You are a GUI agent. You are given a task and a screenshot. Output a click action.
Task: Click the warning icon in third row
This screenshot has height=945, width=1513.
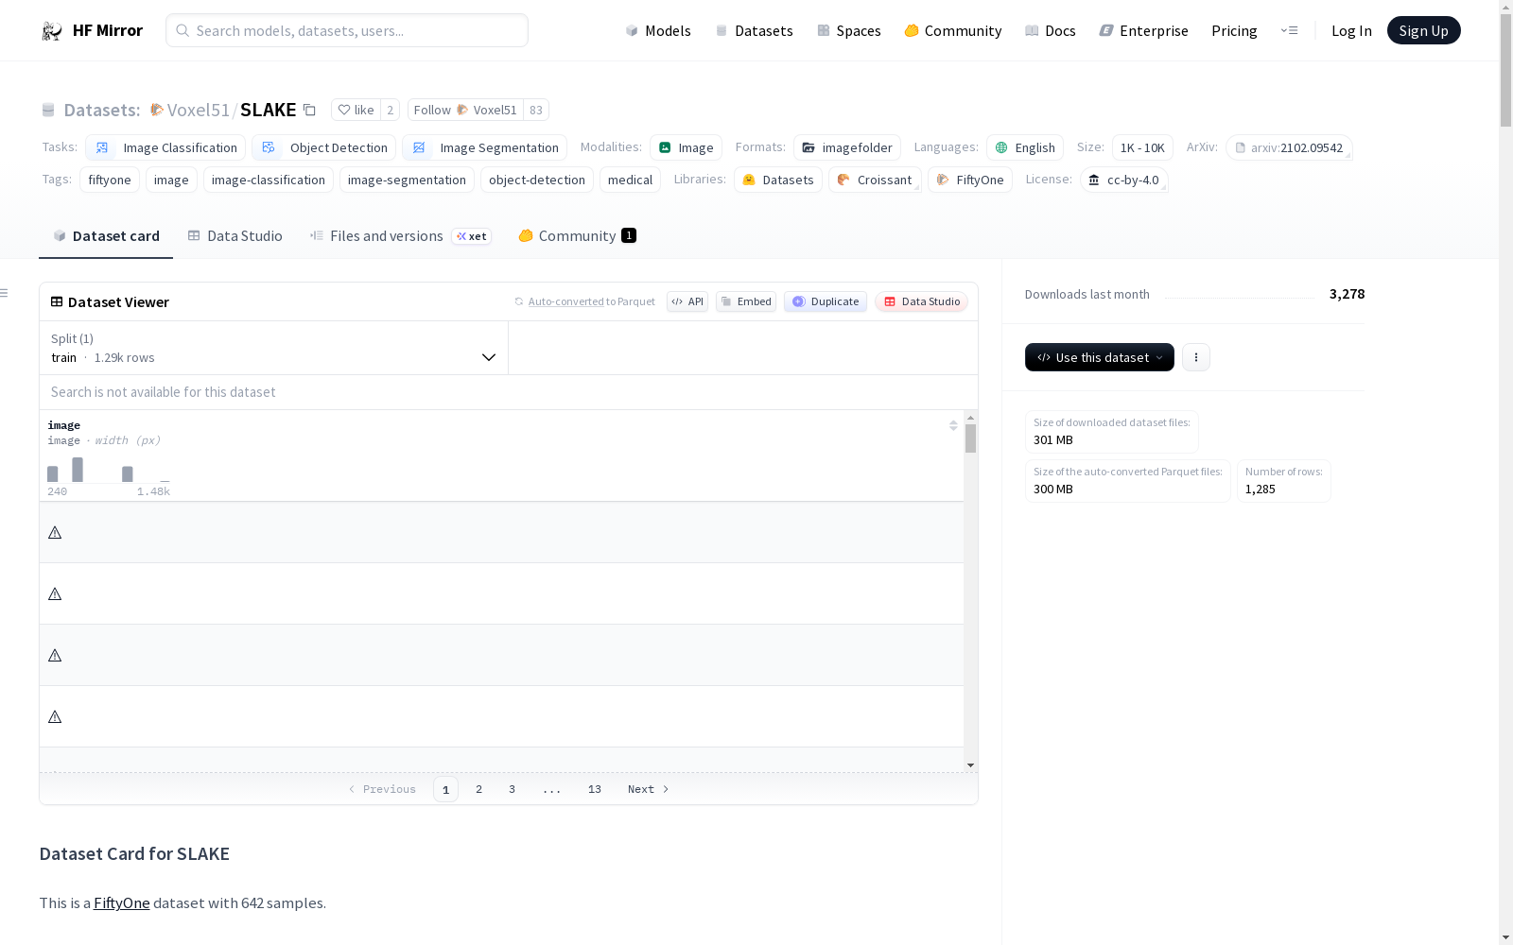(x=55, y=656)
